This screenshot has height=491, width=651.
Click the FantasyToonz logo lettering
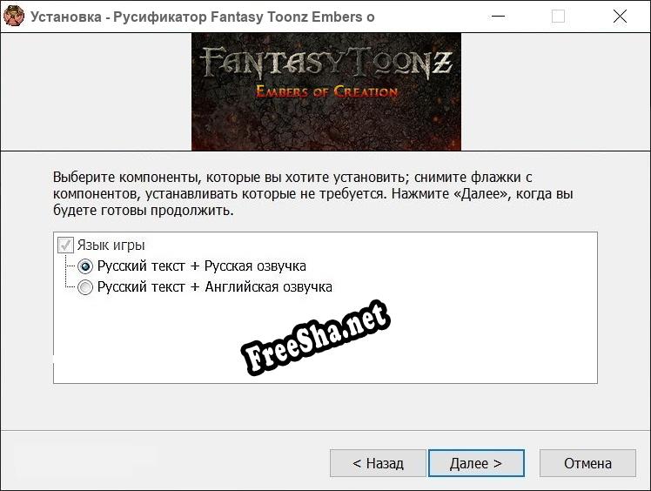coord(325,63)
